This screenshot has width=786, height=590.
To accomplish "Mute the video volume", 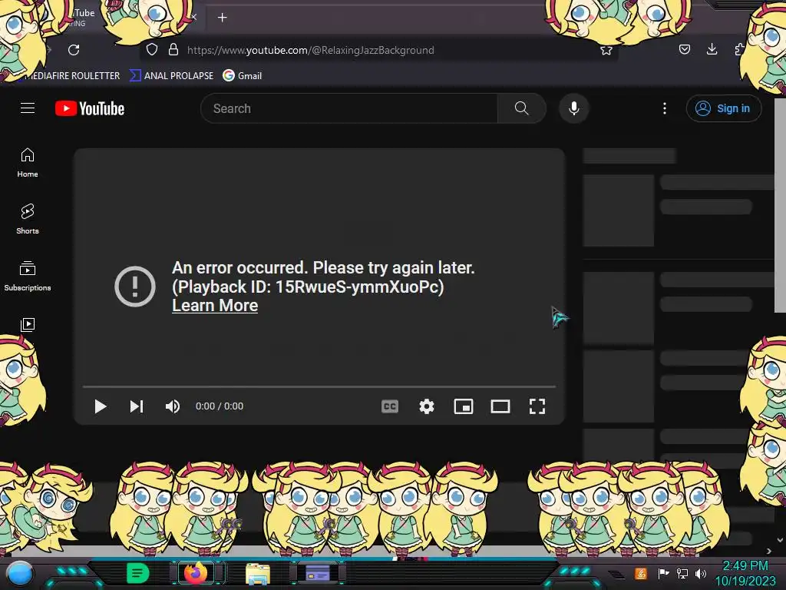I will pyautogui.click(x=173, y=406).
